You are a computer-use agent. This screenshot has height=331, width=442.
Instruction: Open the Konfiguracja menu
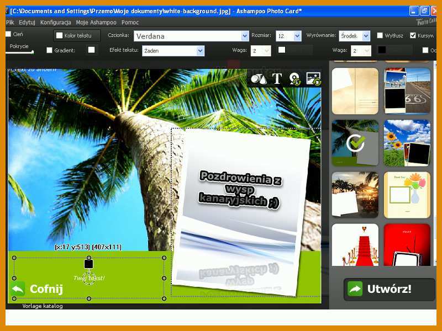pyautogui.click(x=56, y=22)
